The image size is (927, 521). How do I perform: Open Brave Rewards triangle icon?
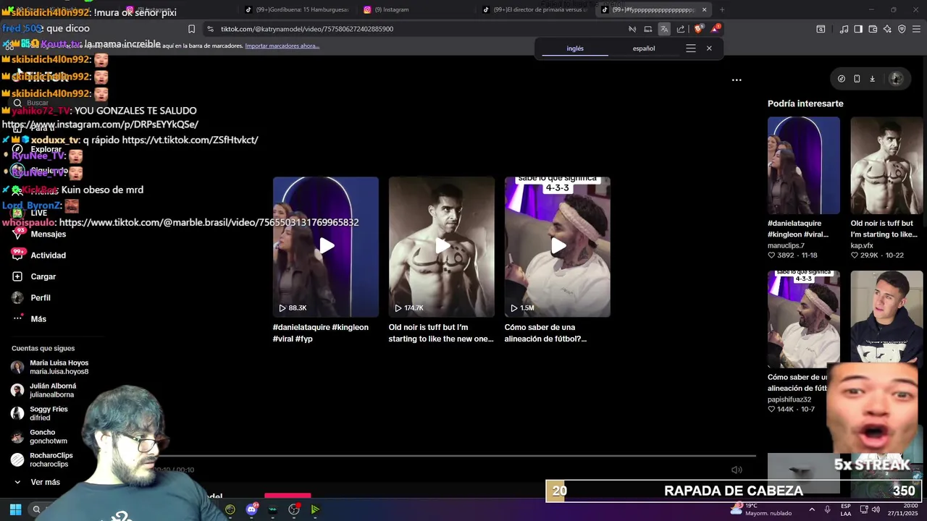[x=716, y=29]
